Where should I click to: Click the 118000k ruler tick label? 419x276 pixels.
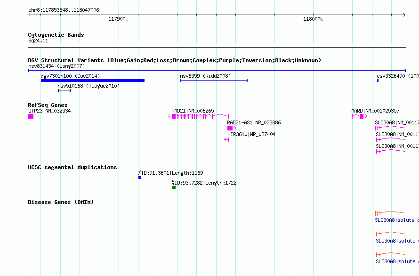313,19
